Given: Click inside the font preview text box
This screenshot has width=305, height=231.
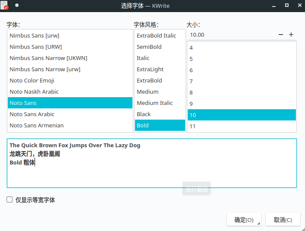Looking at the screenshot, I should coord(152,163).
